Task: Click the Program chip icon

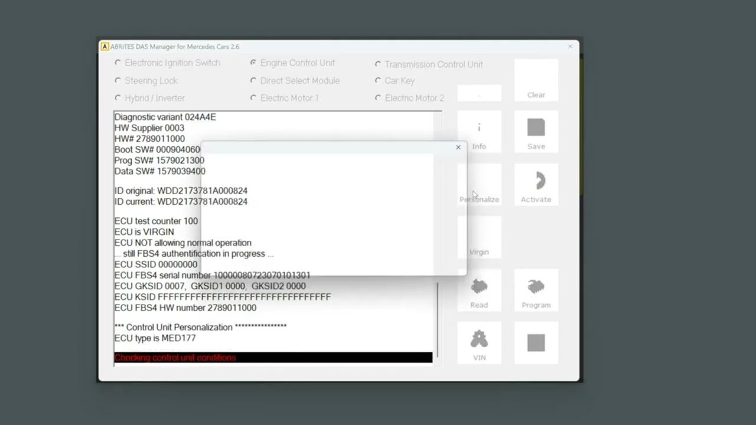Action: pos(536,287)
